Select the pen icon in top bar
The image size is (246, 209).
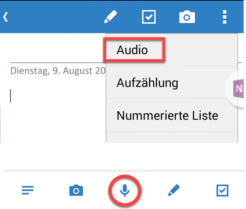coord(111,17)
